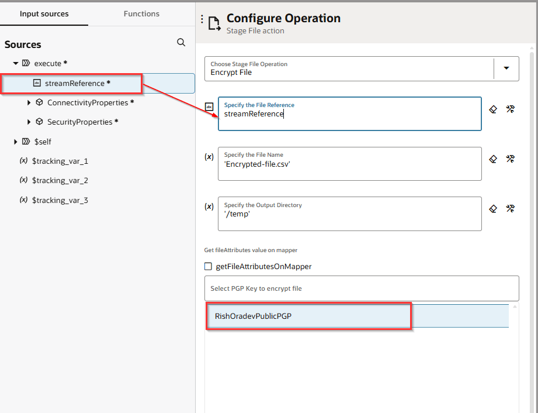Click the search icon in Sources panel

pos(181,43)
